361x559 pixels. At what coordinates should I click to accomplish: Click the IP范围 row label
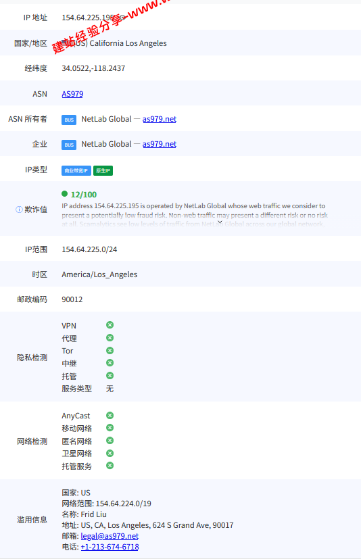coord(36,249)
